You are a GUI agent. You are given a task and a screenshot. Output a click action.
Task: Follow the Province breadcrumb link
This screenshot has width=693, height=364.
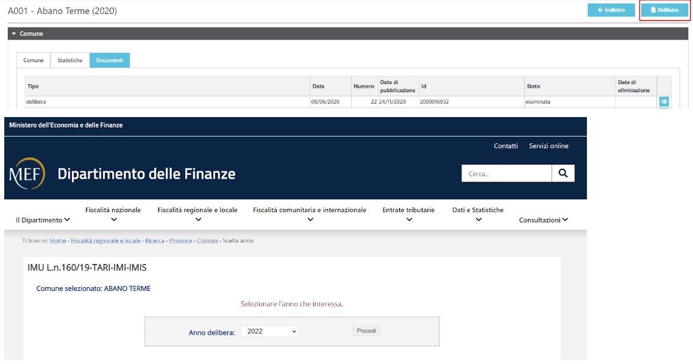coord(181,241)
